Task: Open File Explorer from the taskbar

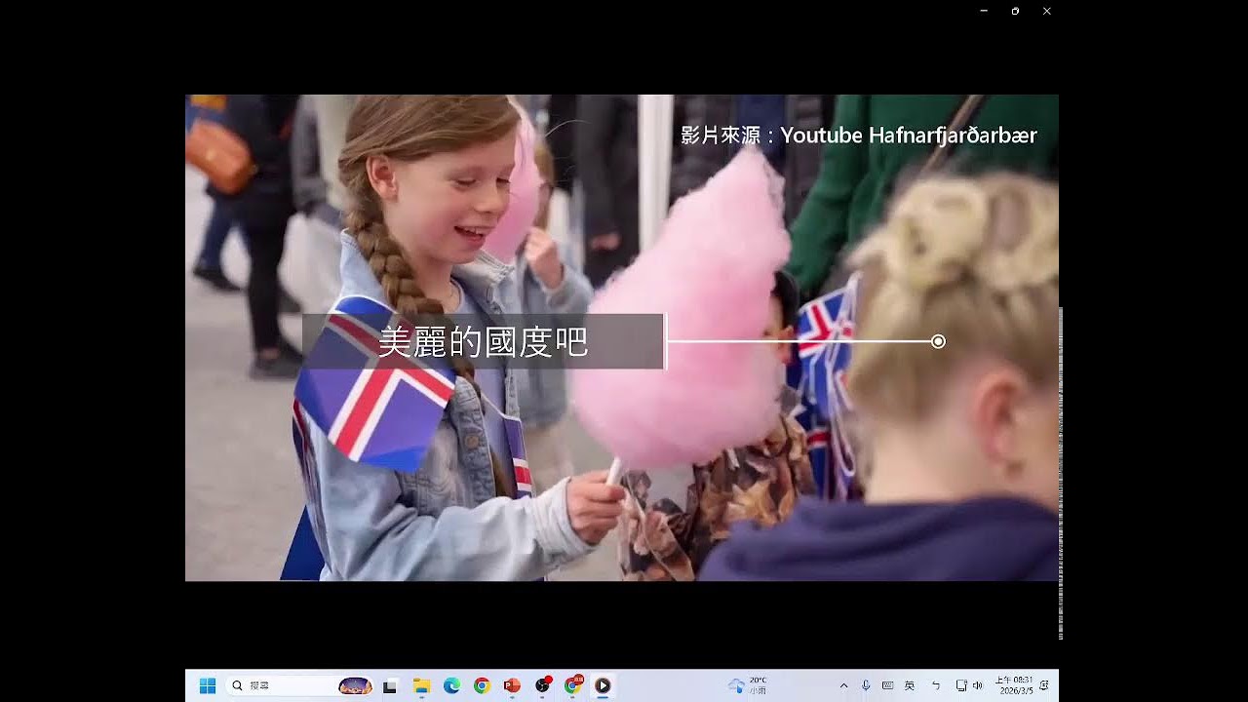Action: (421, 685)
